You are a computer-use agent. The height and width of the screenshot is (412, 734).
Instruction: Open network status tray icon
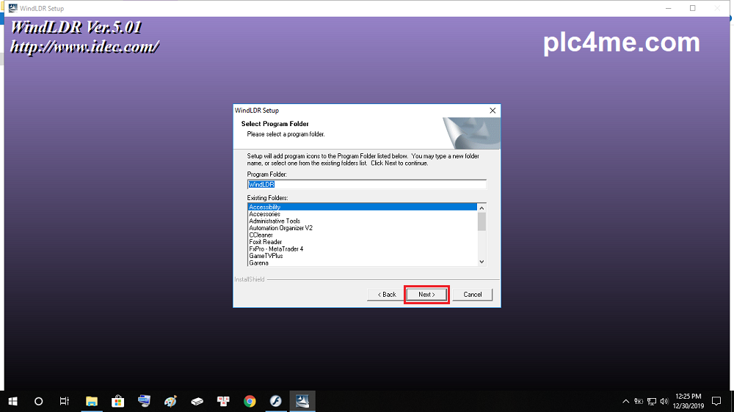652,401
